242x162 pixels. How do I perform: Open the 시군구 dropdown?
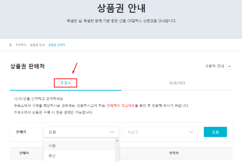tap(160, 132)
